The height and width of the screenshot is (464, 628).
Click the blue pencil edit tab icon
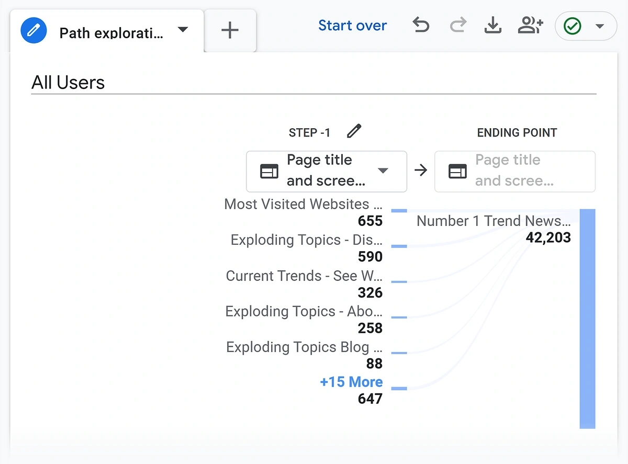pyautogui.click(x=33, y=30)
